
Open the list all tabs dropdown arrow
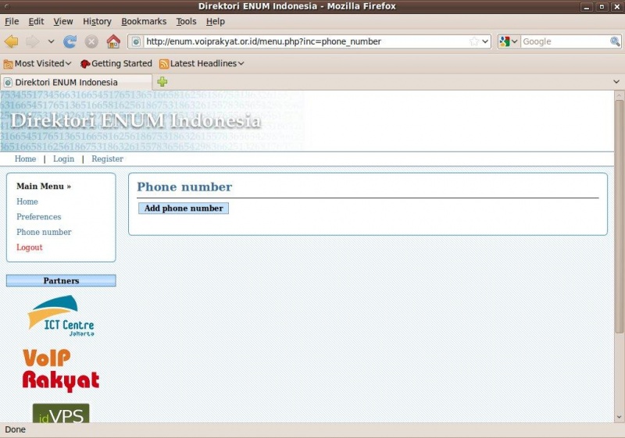point(616,82)
